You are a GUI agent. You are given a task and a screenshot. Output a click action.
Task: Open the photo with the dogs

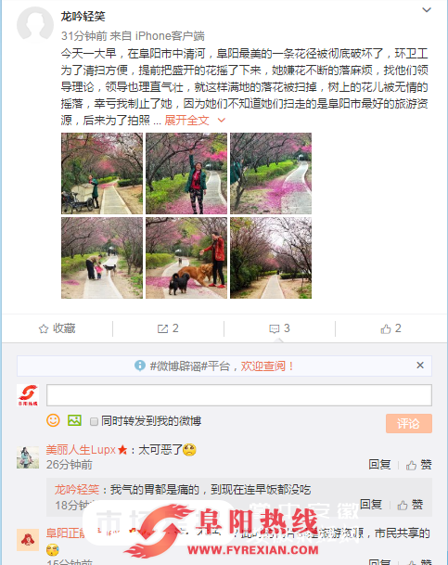(x=186, y=258)
